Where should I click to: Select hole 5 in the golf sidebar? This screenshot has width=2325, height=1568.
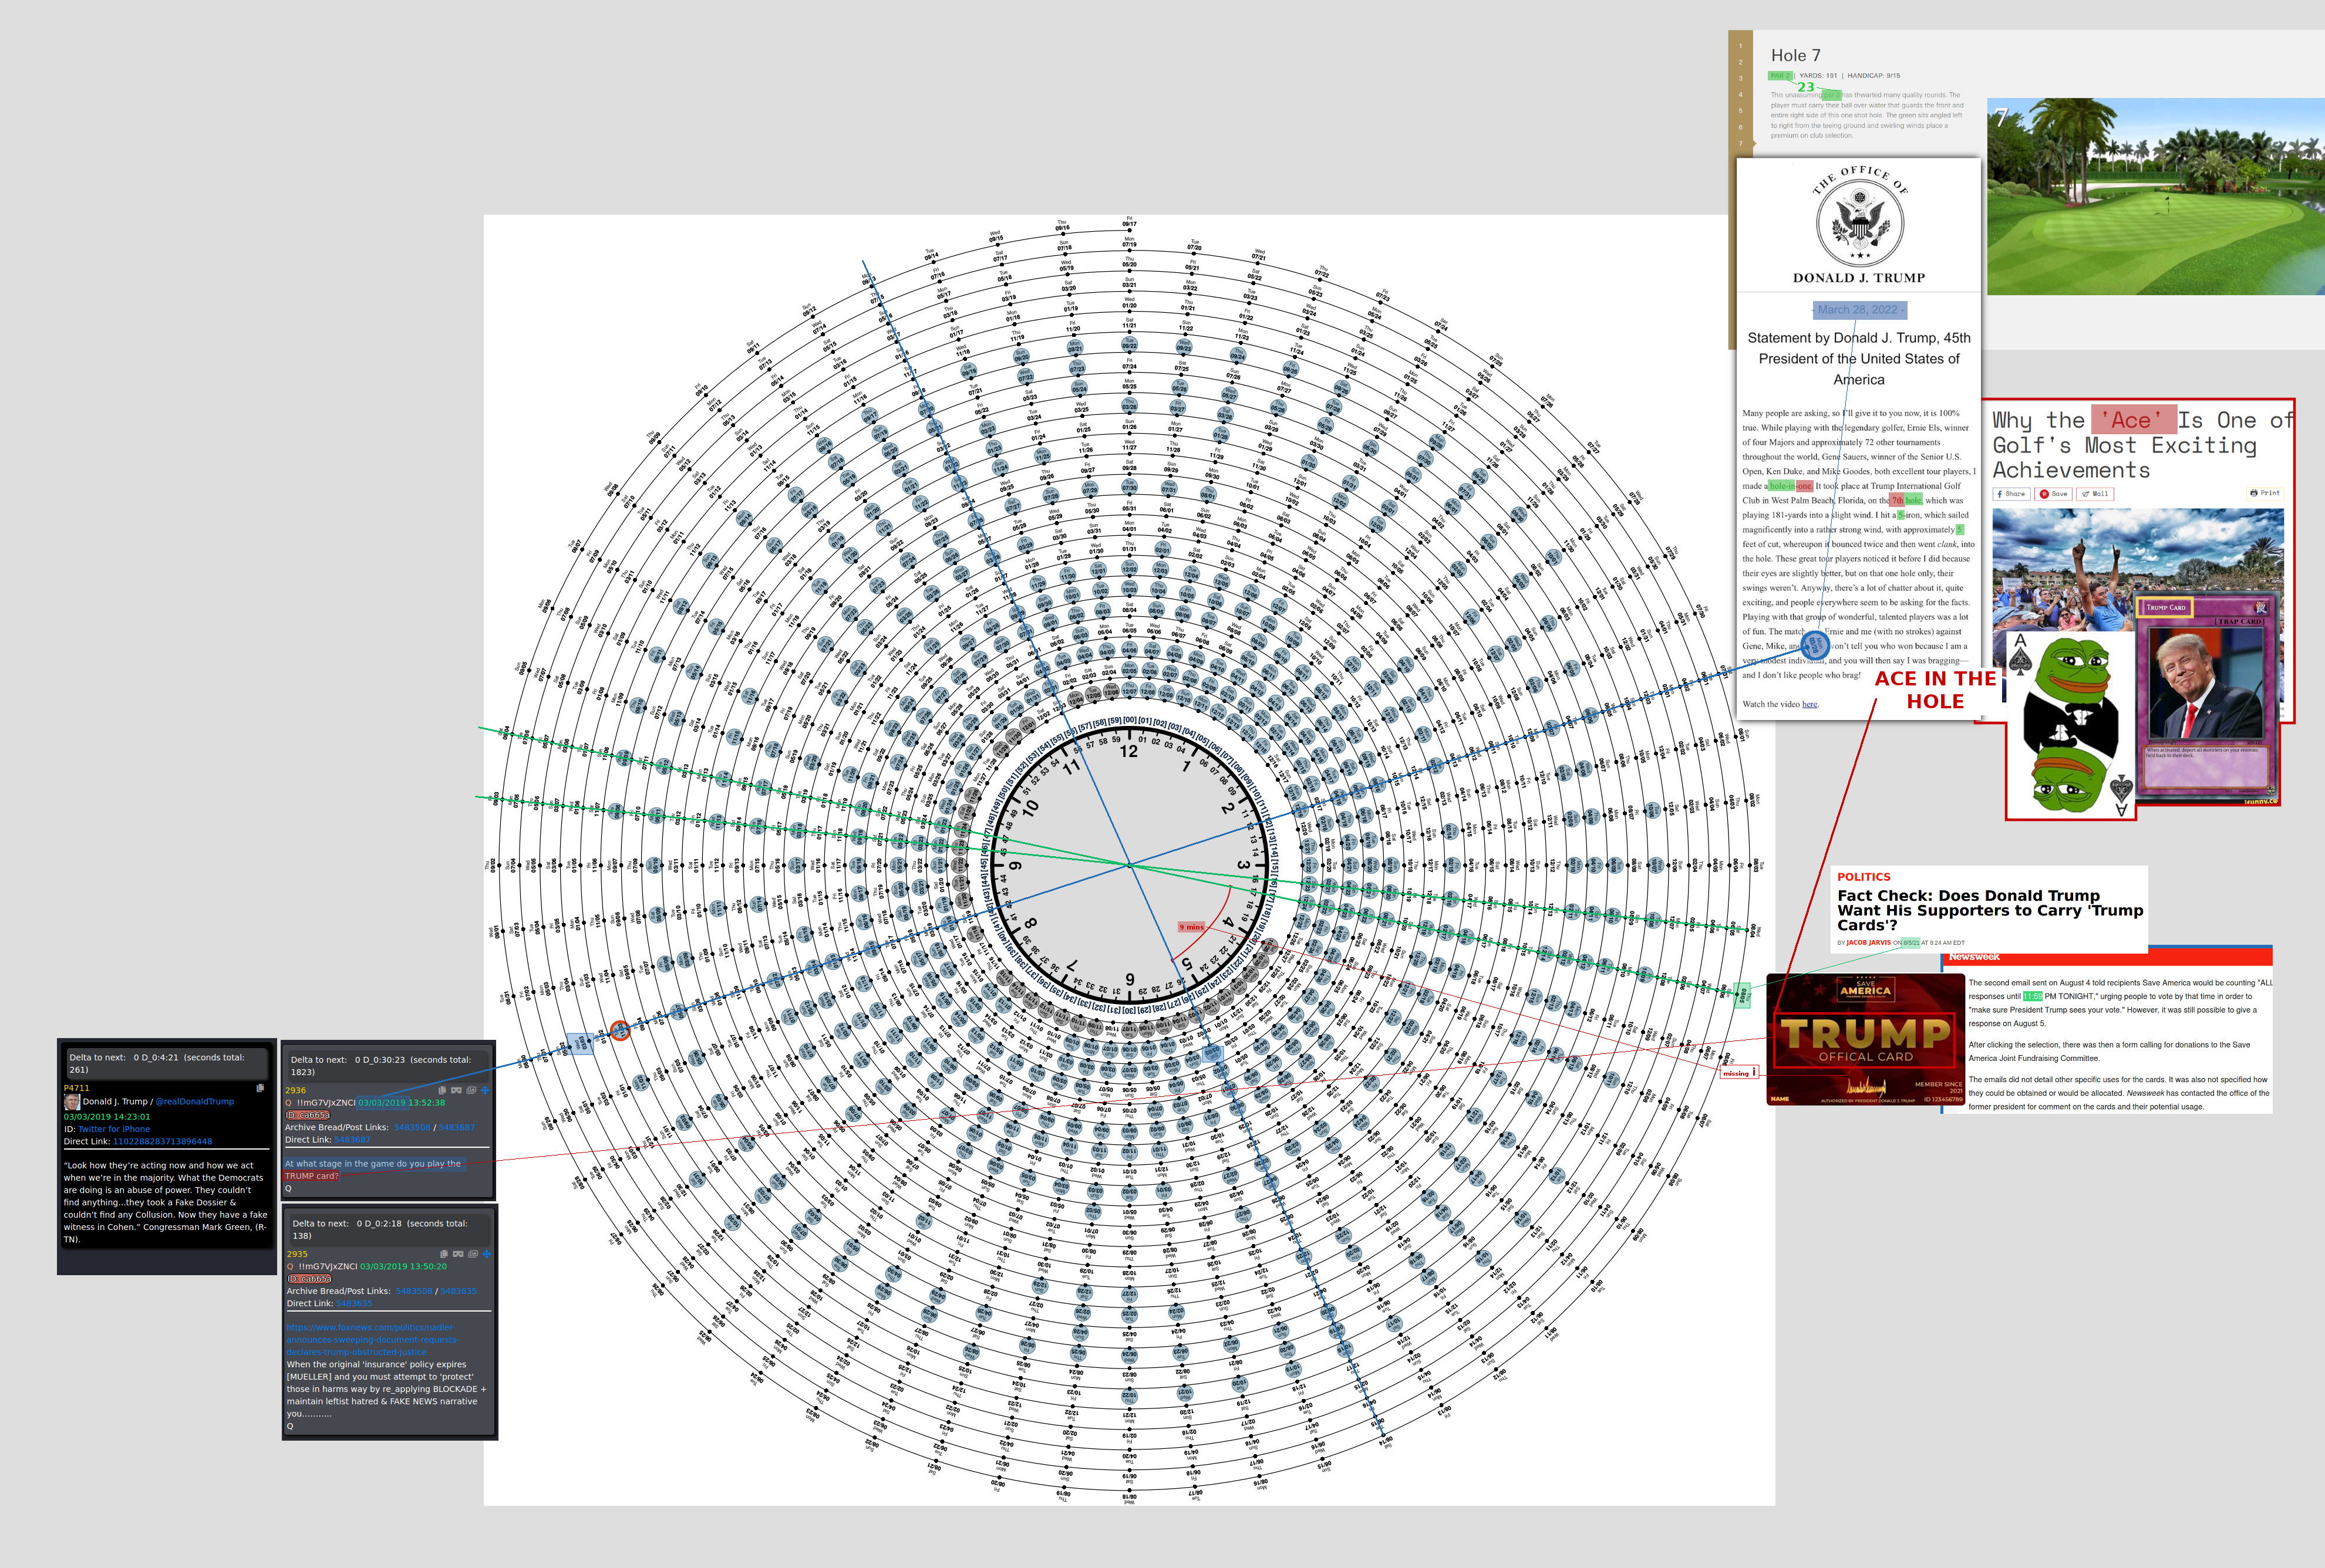point(1740,111)
